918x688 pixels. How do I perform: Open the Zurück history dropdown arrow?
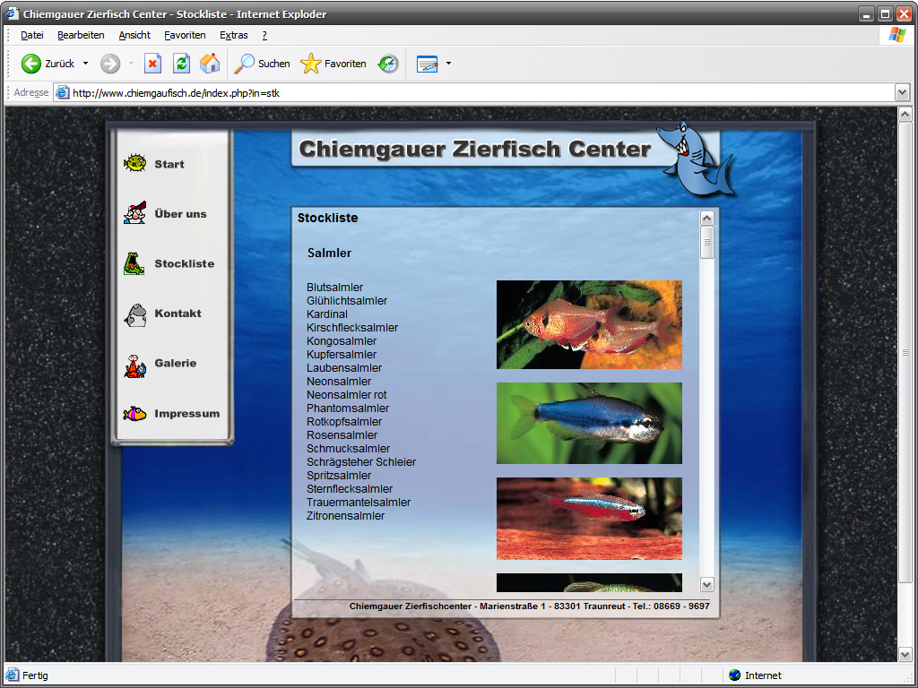pyautogui.click(x=85, y=64)
